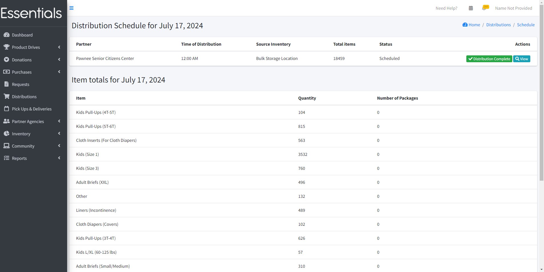Click the Need Help? link
This screenshot has height=272, width=544.
tap(446, 8)
